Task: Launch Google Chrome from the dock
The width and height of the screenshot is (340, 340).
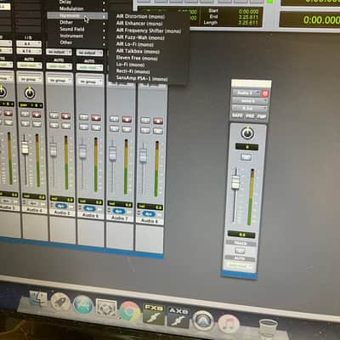Action: [x=129, y=311]
